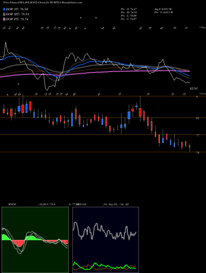Click the 77 price axis label
This screenshot has height=273, width=206.
point(197,135)
